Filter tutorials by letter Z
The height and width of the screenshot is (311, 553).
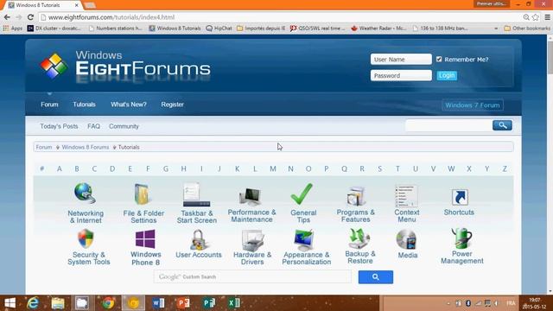(505, 169)
